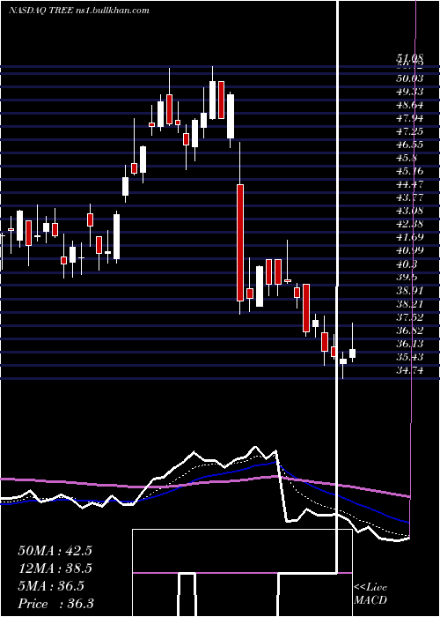
Task: Click the 12MA : 38.5 readout
Action: coord(55,569)
